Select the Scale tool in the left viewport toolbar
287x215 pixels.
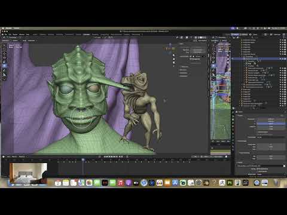click(x=4, y=62)
